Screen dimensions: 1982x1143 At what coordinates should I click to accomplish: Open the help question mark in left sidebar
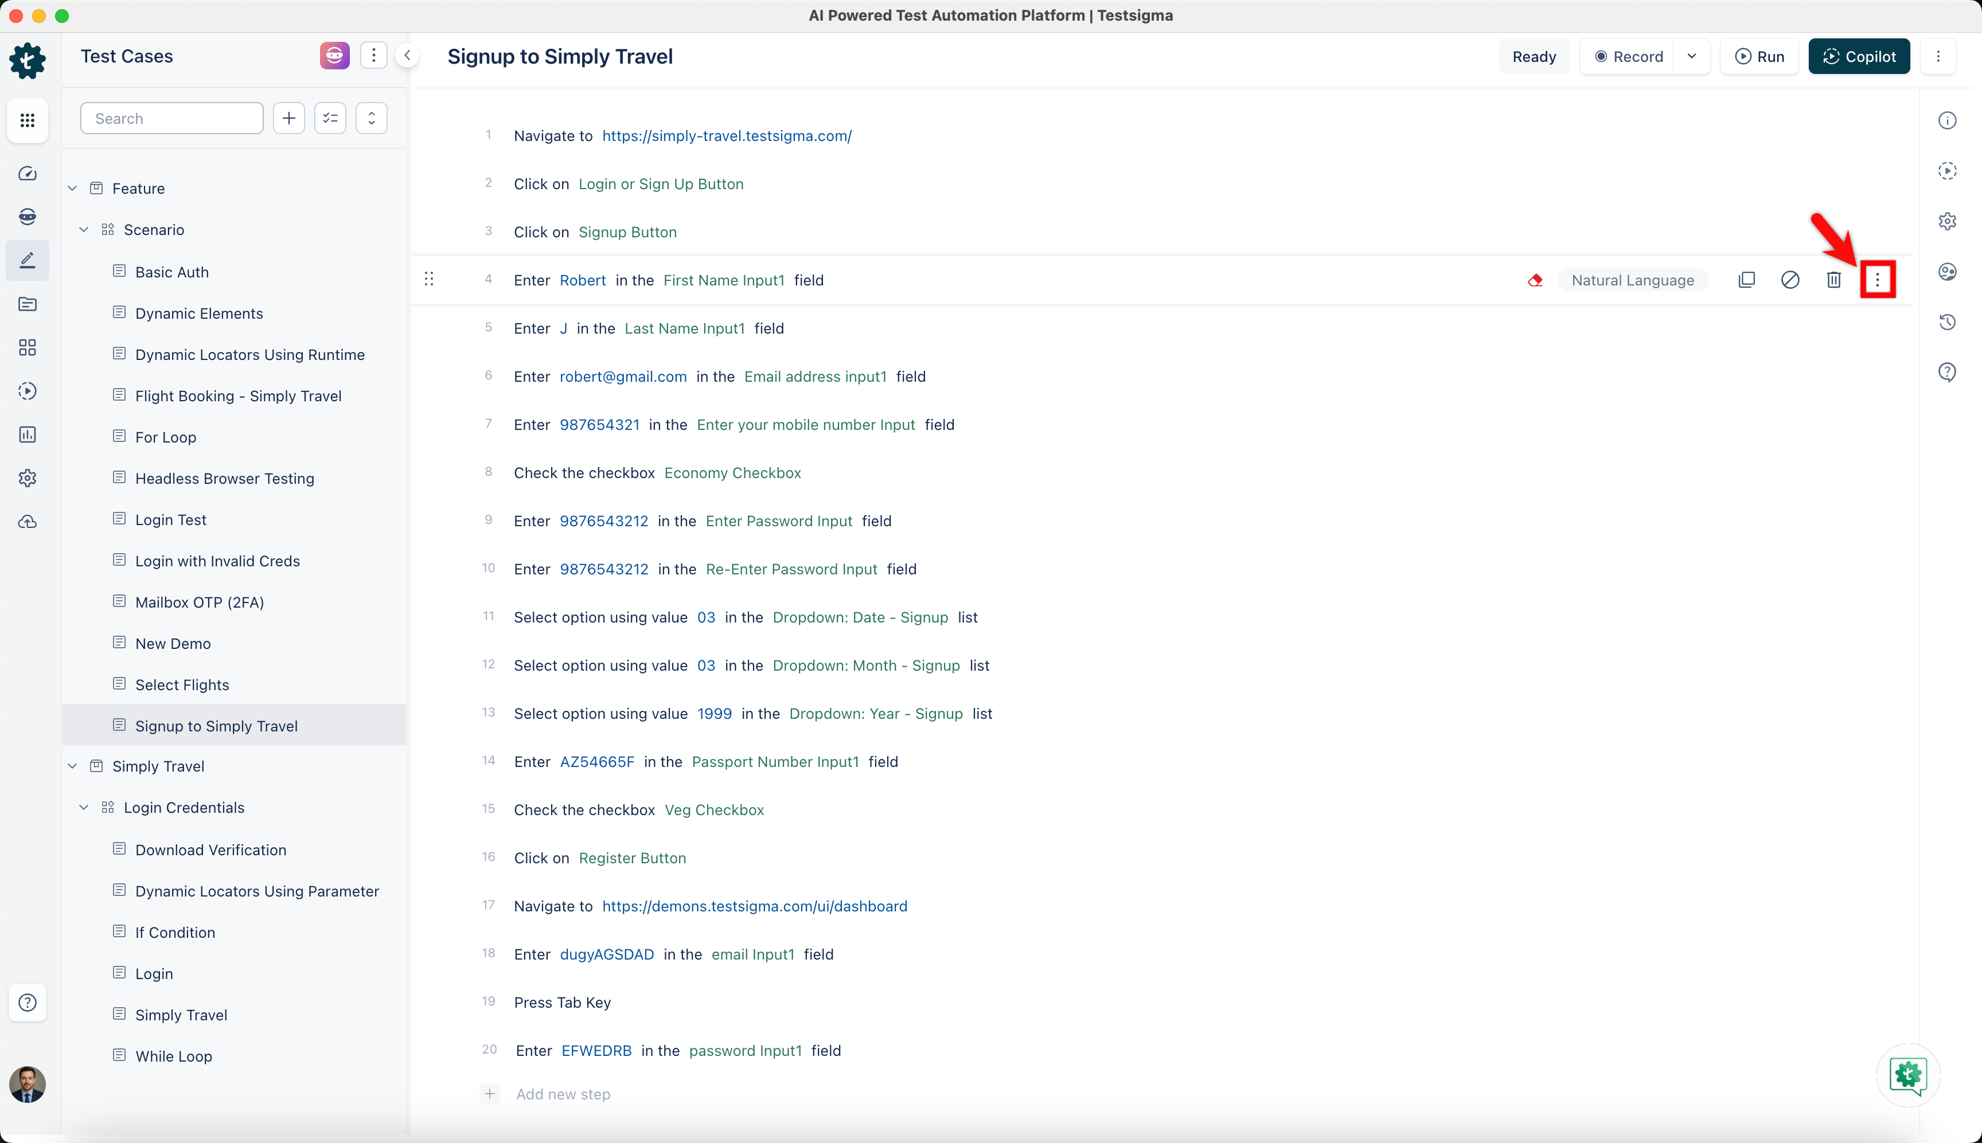pyautogui.click(x=28, y=1003)
